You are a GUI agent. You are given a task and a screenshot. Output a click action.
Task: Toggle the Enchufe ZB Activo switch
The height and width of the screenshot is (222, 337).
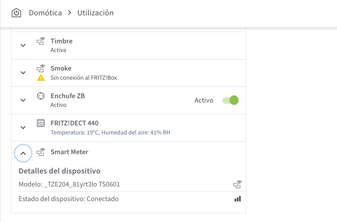click(230, 100)
